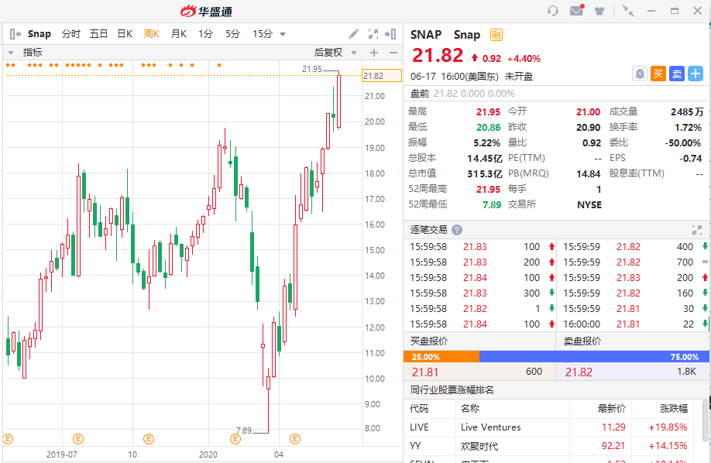Click the right panel scrollbar
This screenshot has width=711, height=463.
tap(705, 420)
